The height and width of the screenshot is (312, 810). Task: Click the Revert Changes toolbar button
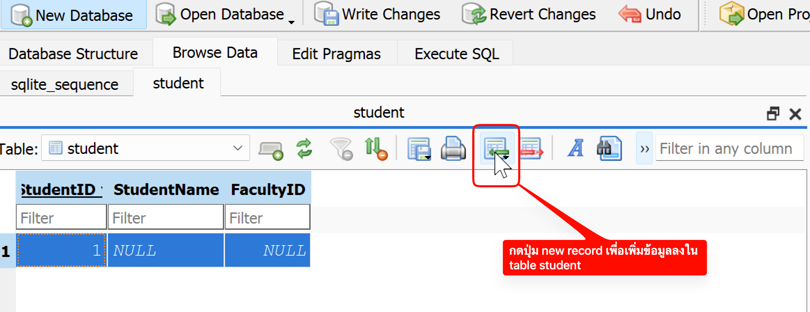point(529,15)
